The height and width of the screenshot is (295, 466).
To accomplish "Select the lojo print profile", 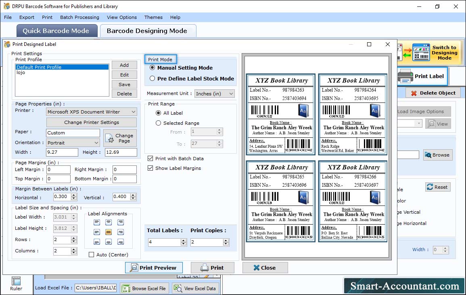I will pyautogui.click(x=21, y=72).
